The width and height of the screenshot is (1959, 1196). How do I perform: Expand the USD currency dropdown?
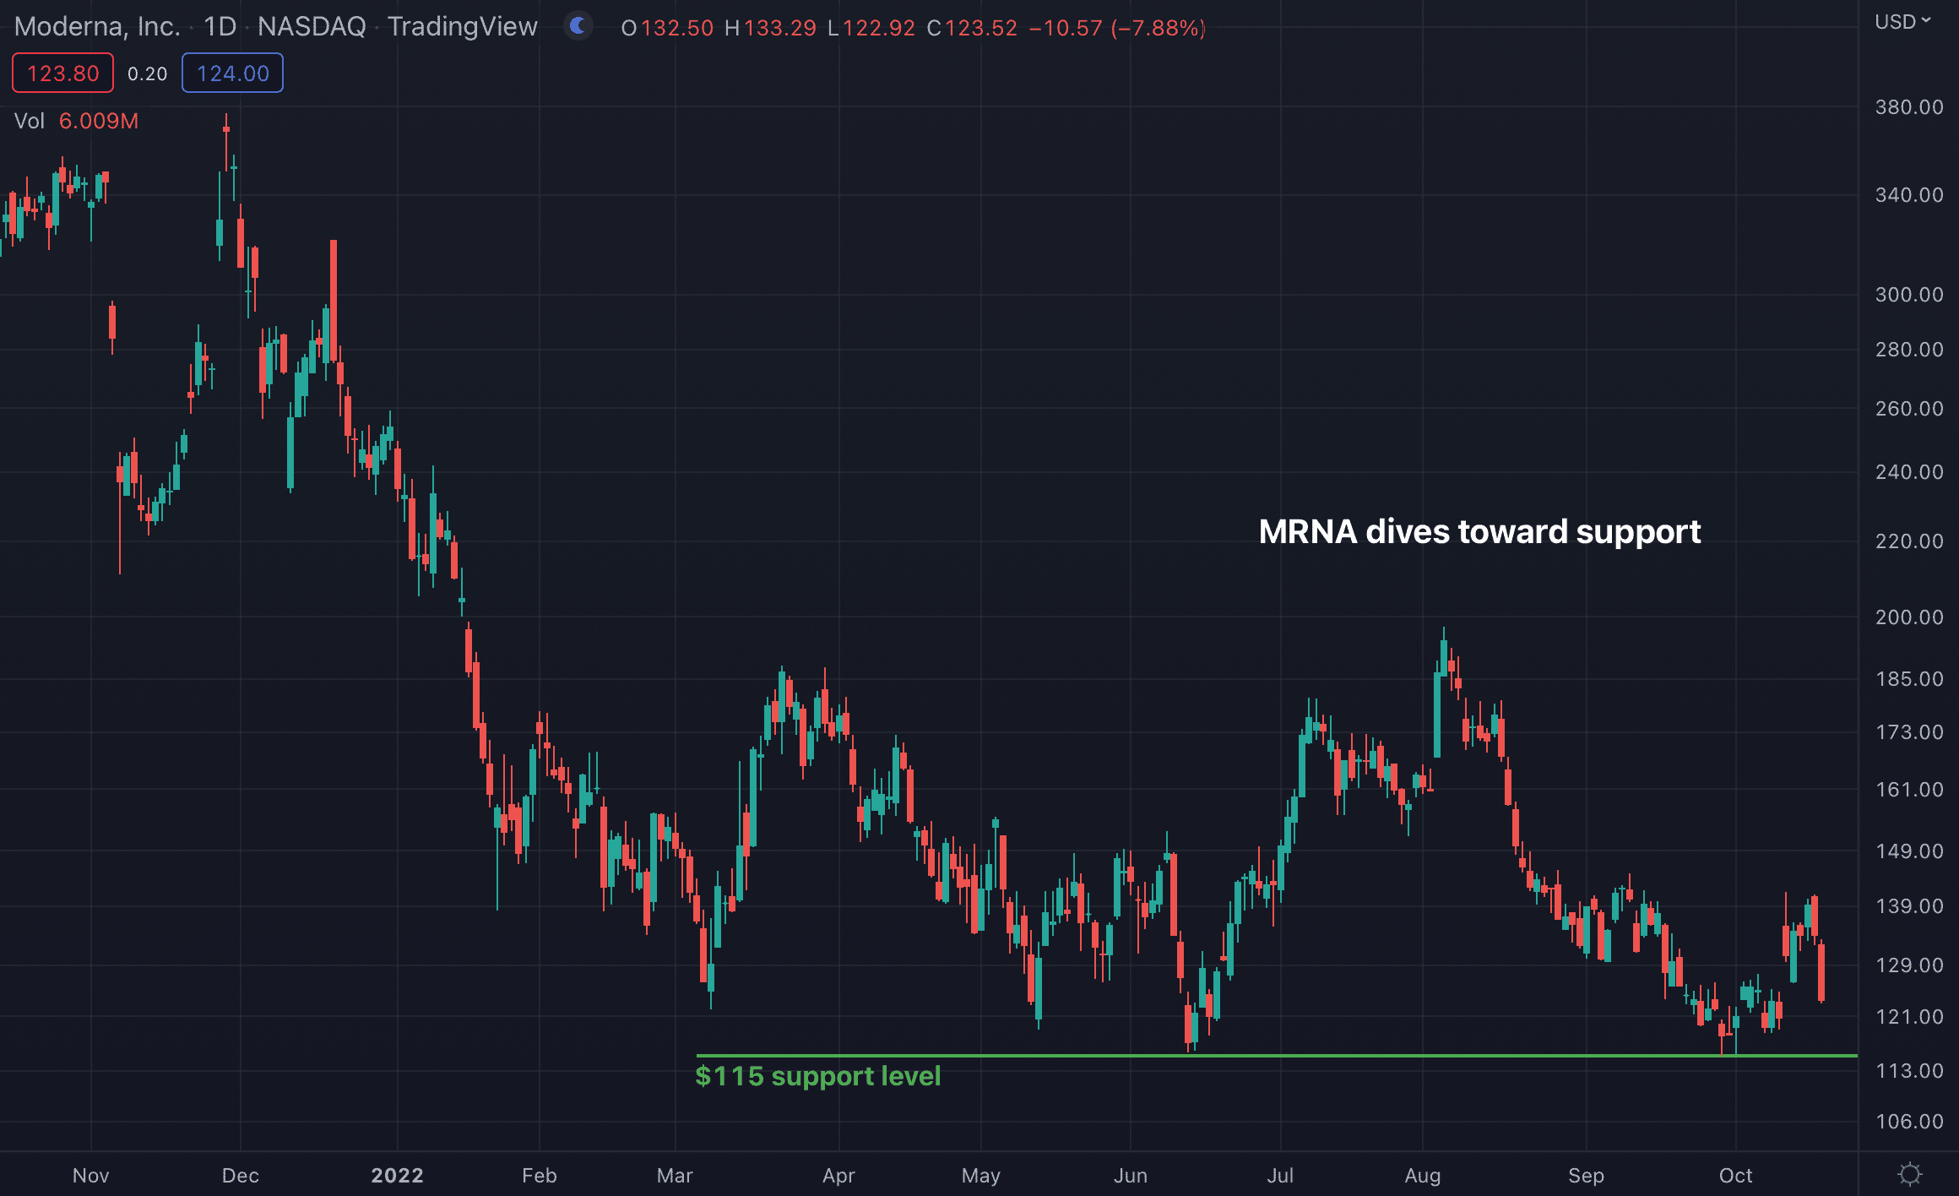1902,22
